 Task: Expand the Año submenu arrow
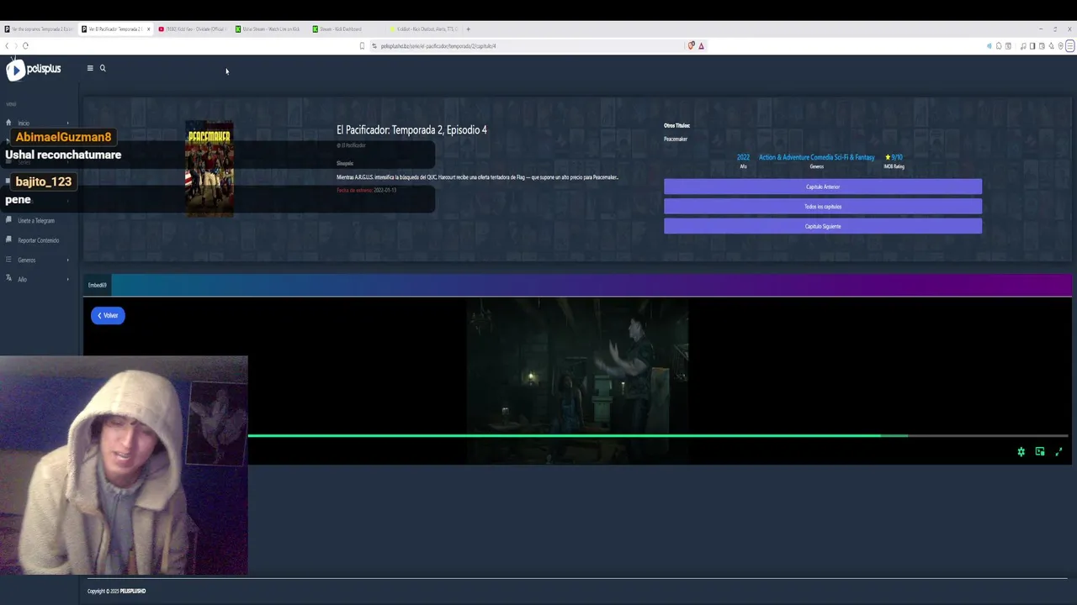68,279
